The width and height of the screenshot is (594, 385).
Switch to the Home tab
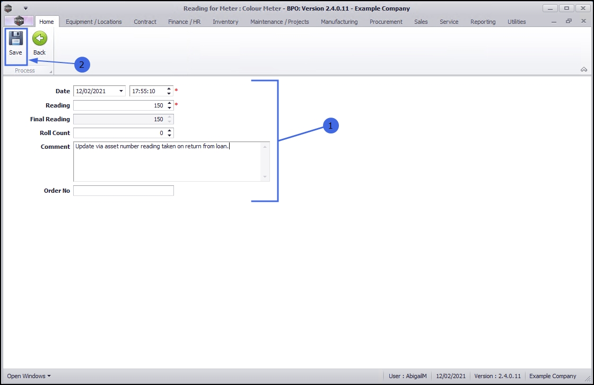click(x=47, y=22)
